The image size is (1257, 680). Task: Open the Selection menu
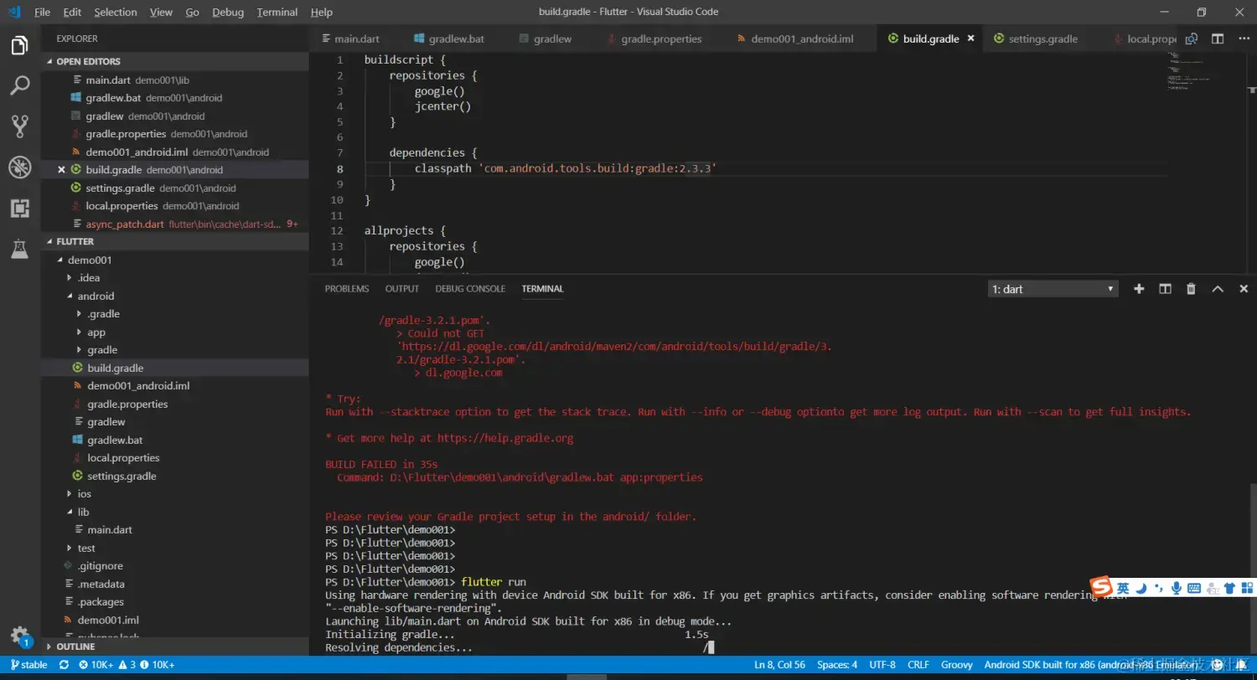click(x=116, y=12)
